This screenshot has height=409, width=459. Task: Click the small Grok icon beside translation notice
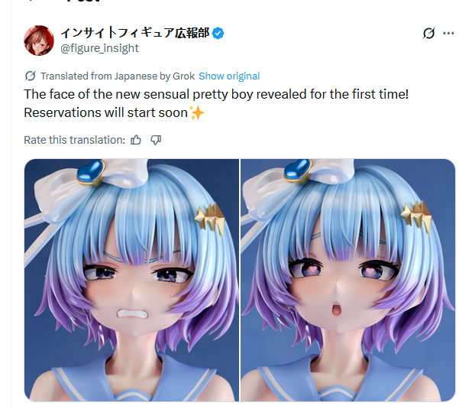click(30, 76)
